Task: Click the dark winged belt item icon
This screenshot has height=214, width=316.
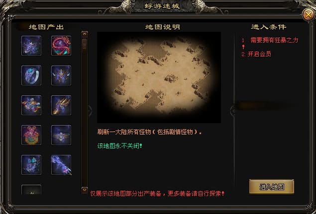Action: tap(61, 135)
